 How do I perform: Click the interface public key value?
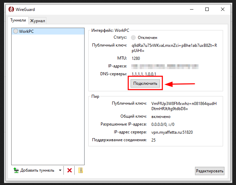tap(174, 48)
